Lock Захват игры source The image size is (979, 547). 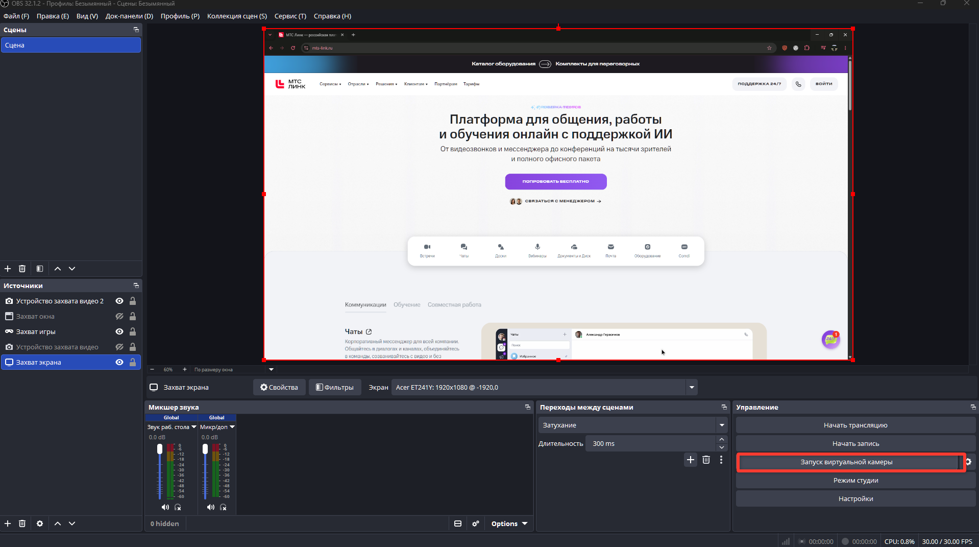tap(133, 331)
